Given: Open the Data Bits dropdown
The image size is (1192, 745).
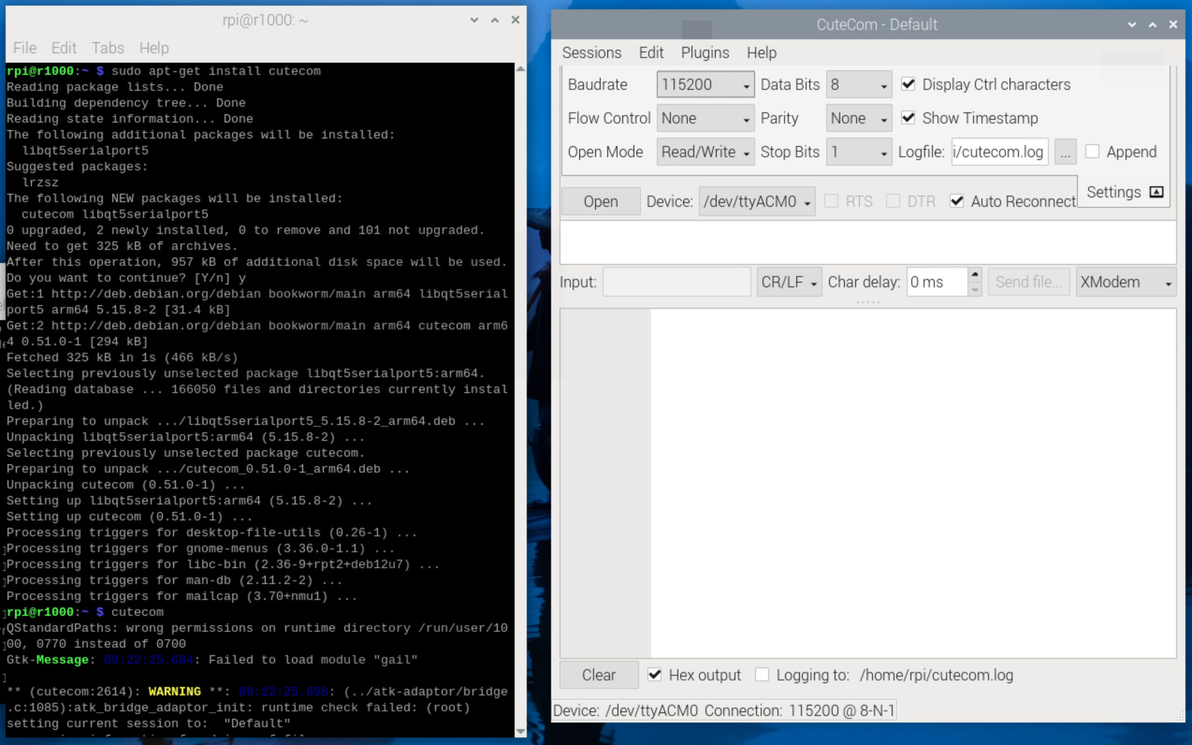Looking at the screenshot, I should click(858, 84).
